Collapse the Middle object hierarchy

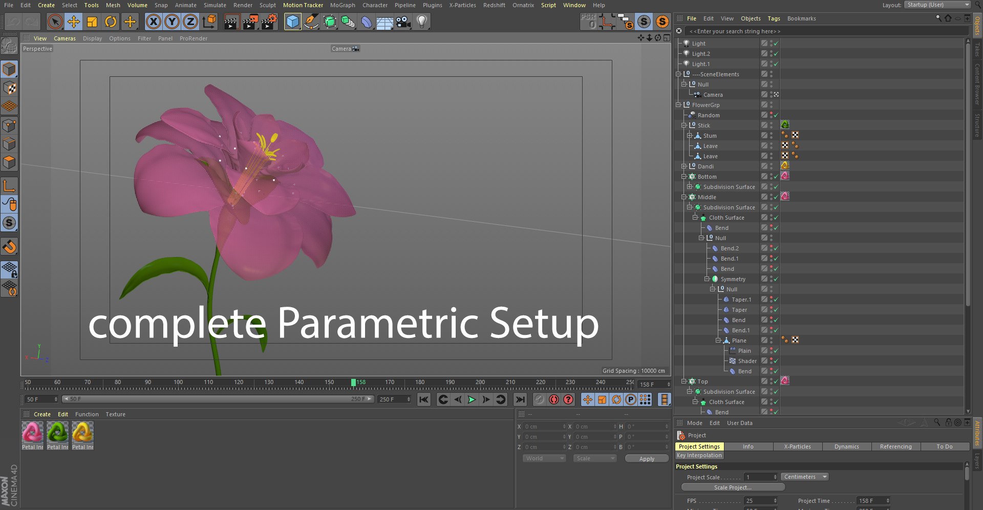point(684,197)
